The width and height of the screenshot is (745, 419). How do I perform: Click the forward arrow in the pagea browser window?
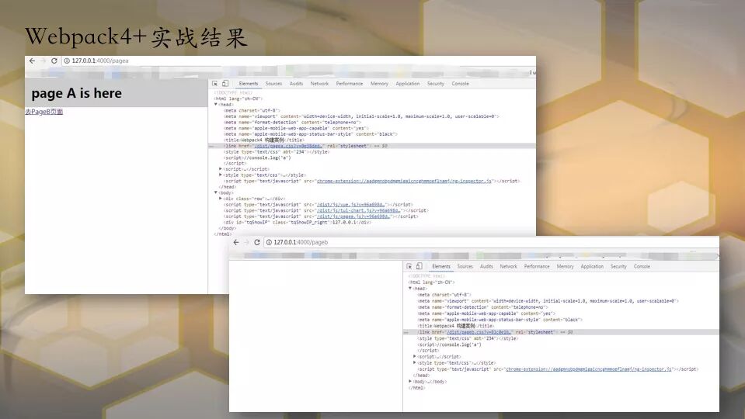(43, 61)
